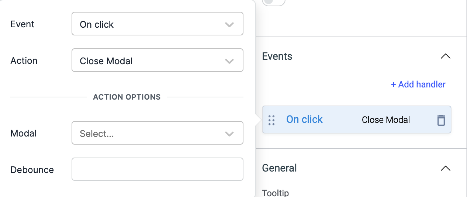Click the ACTION OPTIONS divider label
Image resolution: width=467 pixels, height=197 pixels.
[x=127, y=97]
